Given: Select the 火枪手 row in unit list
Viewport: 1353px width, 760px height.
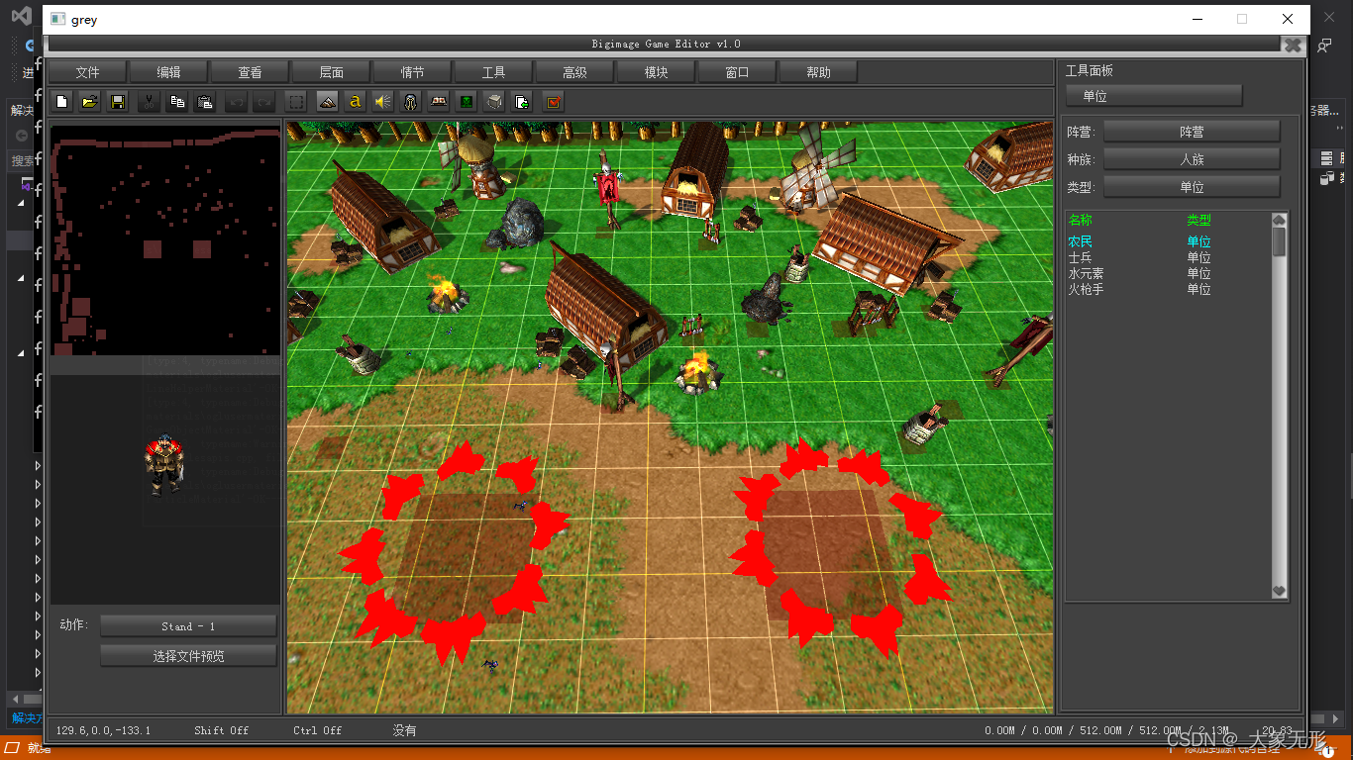Looking at the screenshot, I should (x=1168, y=289).
